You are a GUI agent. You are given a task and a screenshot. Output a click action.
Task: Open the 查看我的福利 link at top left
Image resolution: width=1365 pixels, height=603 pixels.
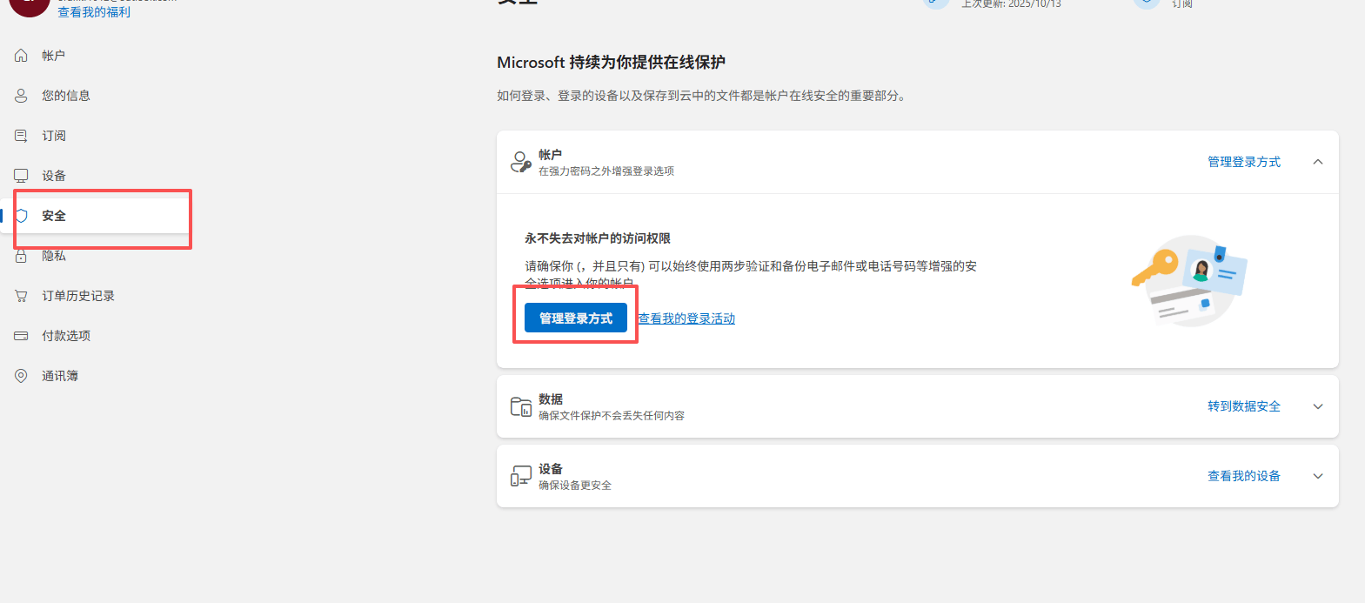(x=94, y=12)
